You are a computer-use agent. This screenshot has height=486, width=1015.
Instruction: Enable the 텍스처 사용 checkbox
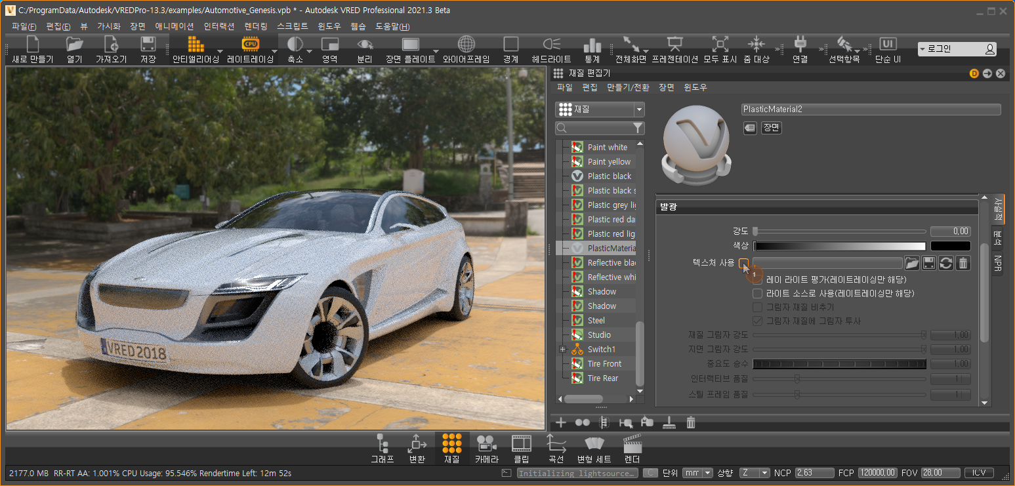[x=743, y=263]
